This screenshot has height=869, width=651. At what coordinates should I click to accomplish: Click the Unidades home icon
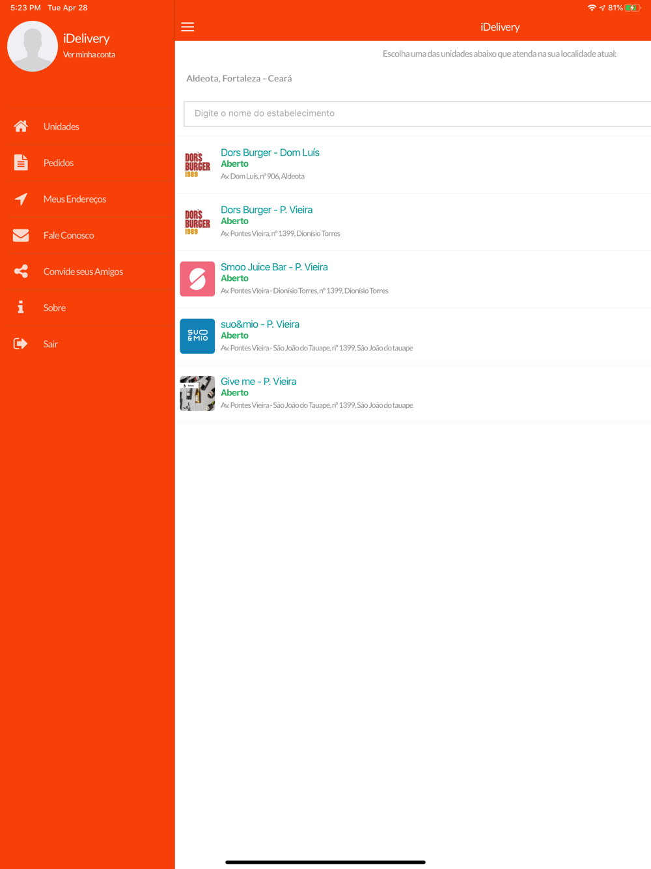[x=21, y=126]
